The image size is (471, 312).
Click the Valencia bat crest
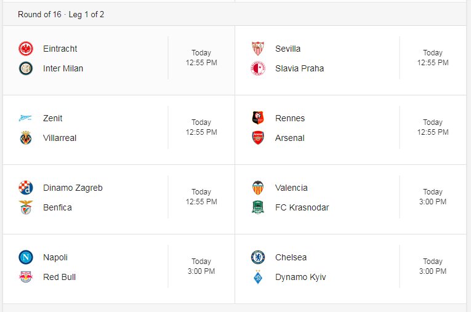pos(258,188)
